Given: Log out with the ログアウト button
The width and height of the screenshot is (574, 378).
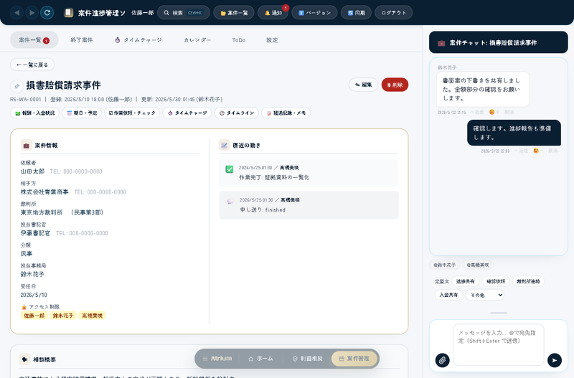Looking at the screenshot, I should coord(393,13).
